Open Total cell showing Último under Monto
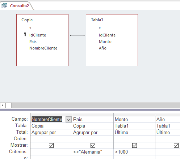The image size is (180, 159). coord(134,133)
